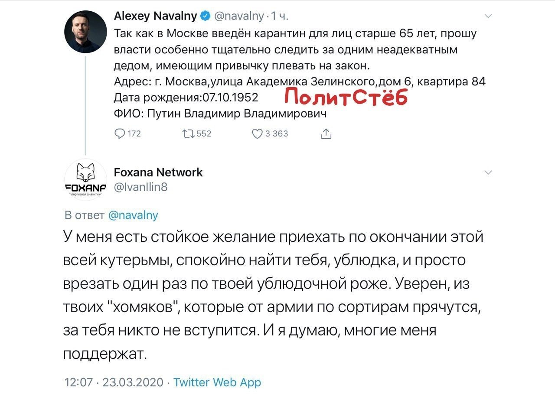Click the 'Адрес: г. Москва' line of the tweet
Screen dimensions: 555x394
coord(300,81)
